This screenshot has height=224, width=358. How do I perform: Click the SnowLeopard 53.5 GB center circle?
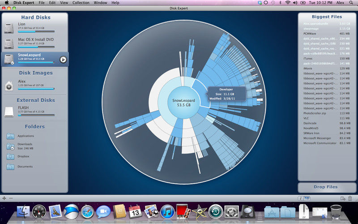tap(184, 103)
